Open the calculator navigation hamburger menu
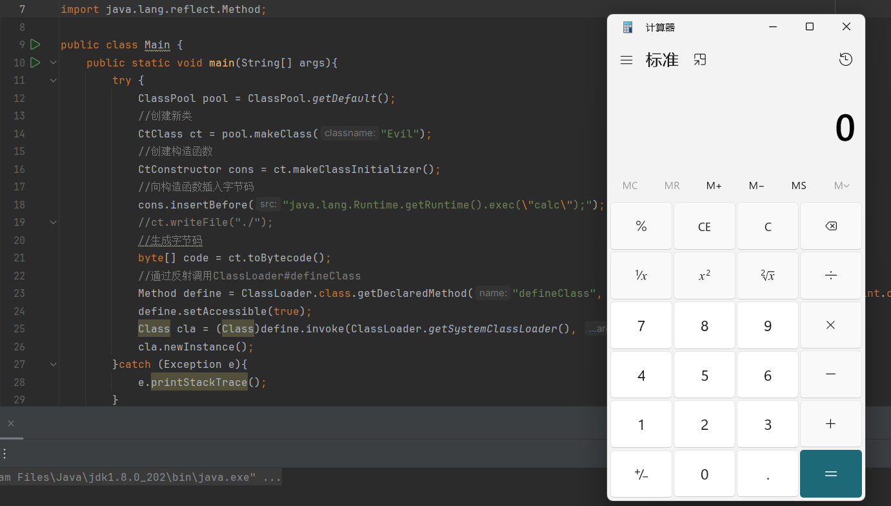This screenshot has height=506, width=891. (626, 60)
